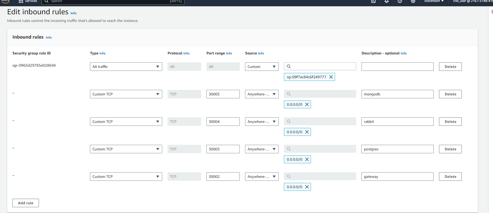493x213 pixels.
Task: Open Info link next to Port range
Action: coord(229,53)
